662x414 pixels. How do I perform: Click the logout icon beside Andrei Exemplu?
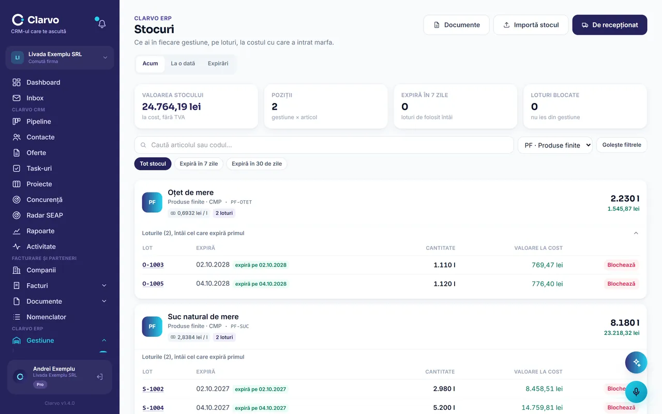pyautogui.click(x=100, y=377)
